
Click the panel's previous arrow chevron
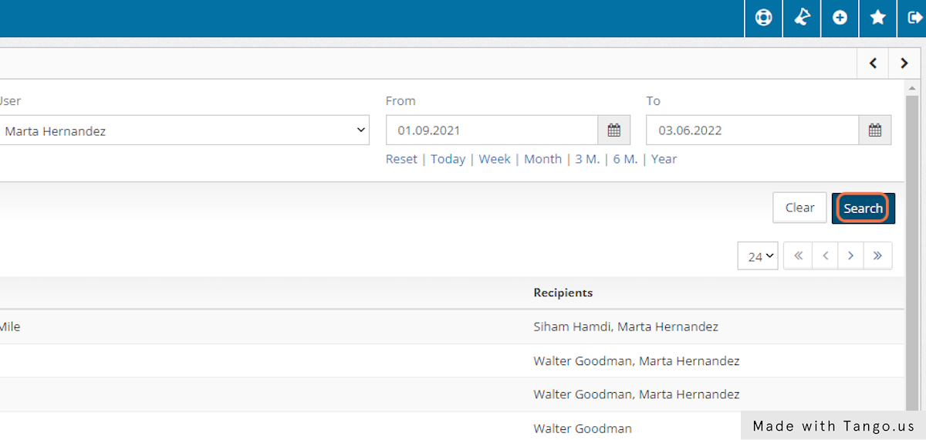(x=873, y=63)
